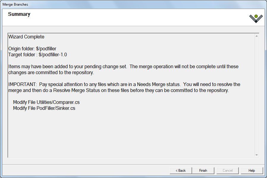Click Finish to close the wizard
Image resolution: width=267 pixels, height=178 pixels.
203,171
